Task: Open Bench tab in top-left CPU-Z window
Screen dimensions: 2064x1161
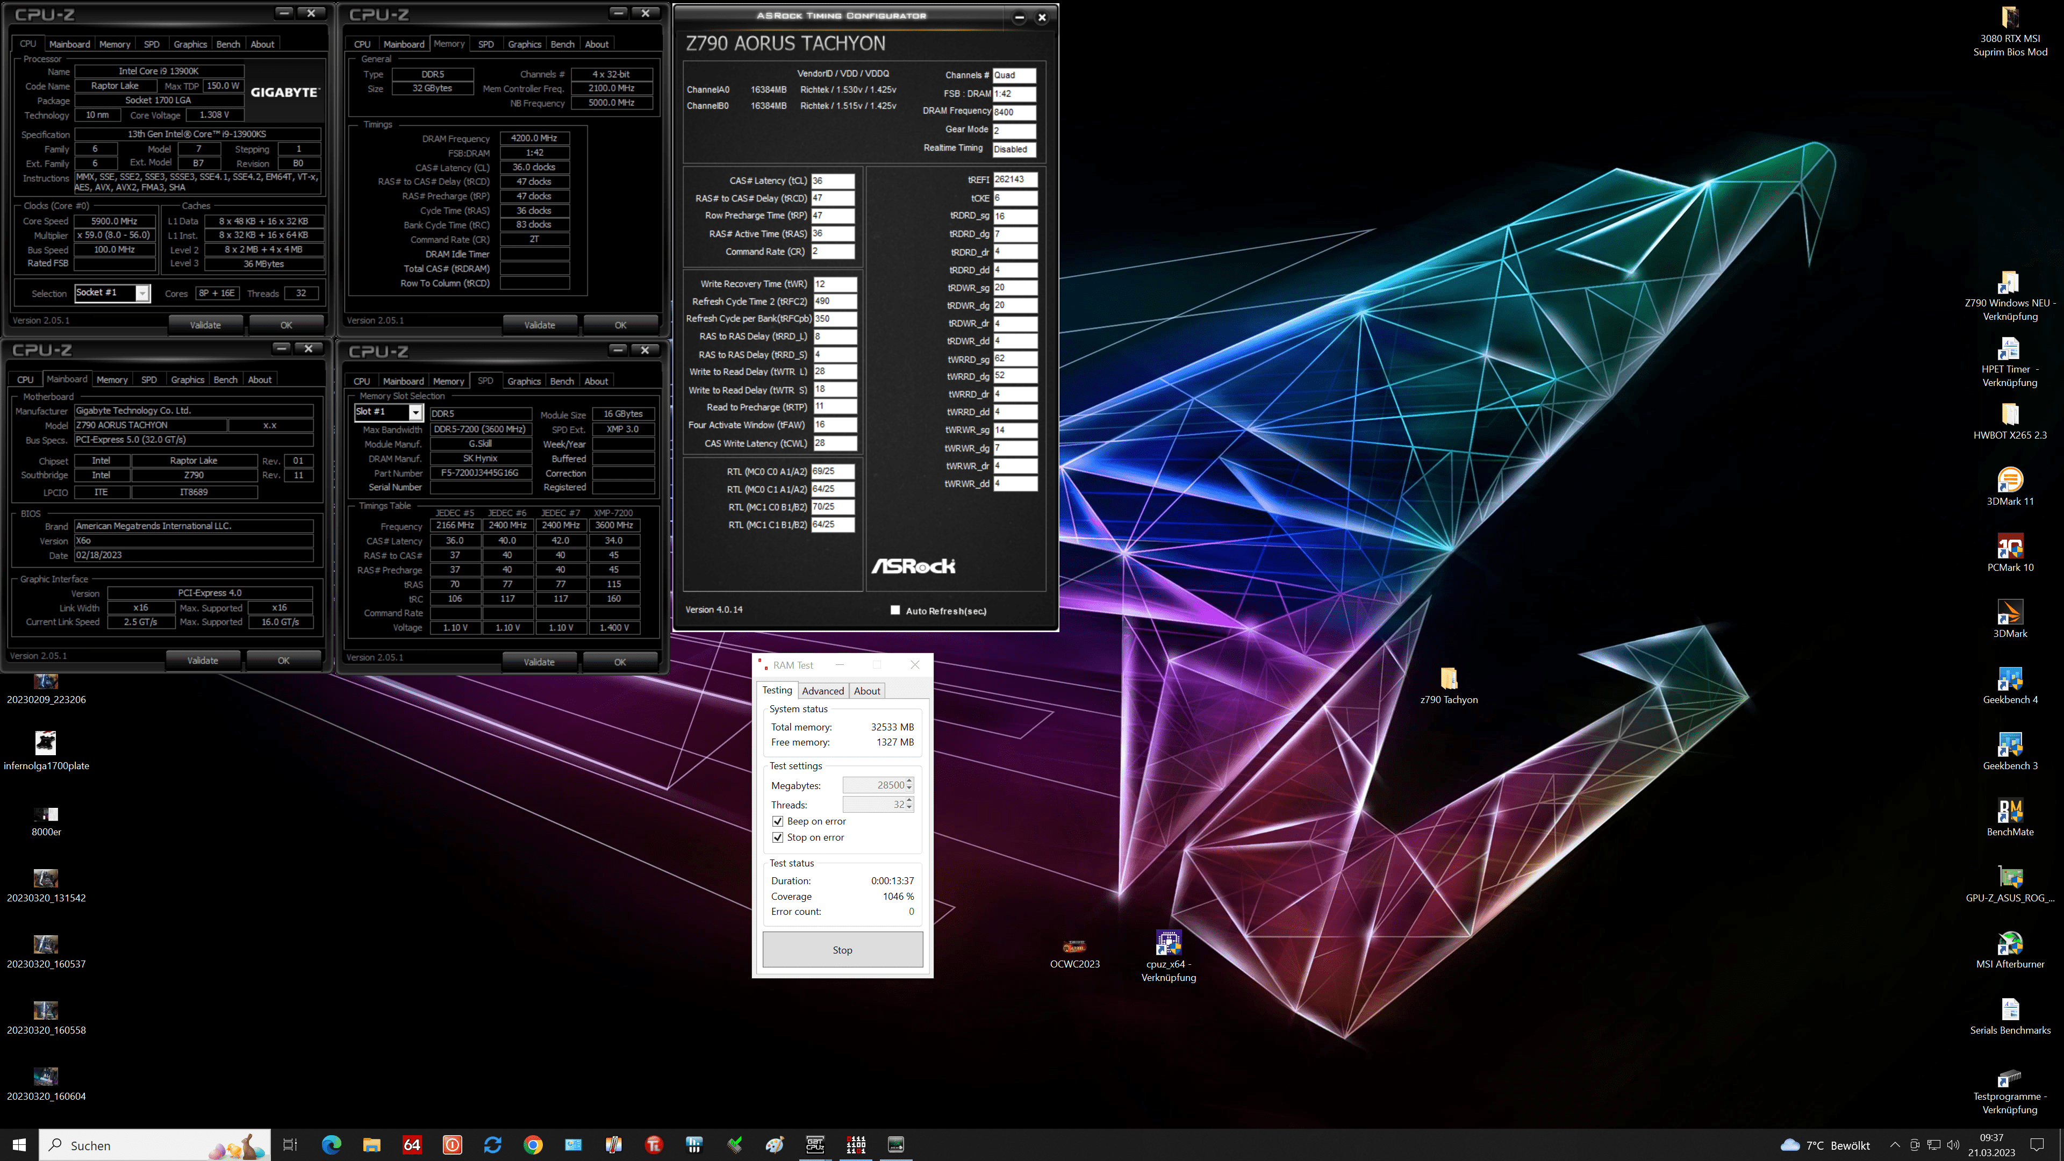Action: (228, 44)
